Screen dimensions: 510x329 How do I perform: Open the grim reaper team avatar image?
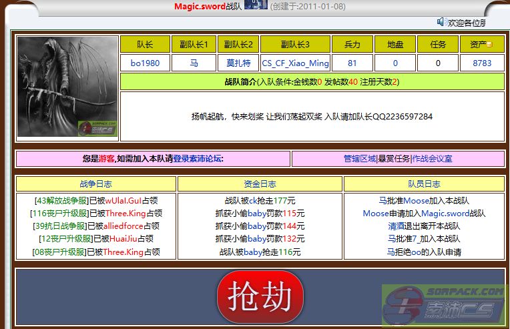67,87
